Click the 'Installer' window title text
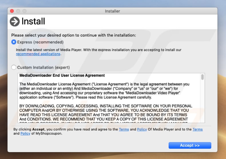The height and width of the screenshot is (159, 226). point(112,11)
